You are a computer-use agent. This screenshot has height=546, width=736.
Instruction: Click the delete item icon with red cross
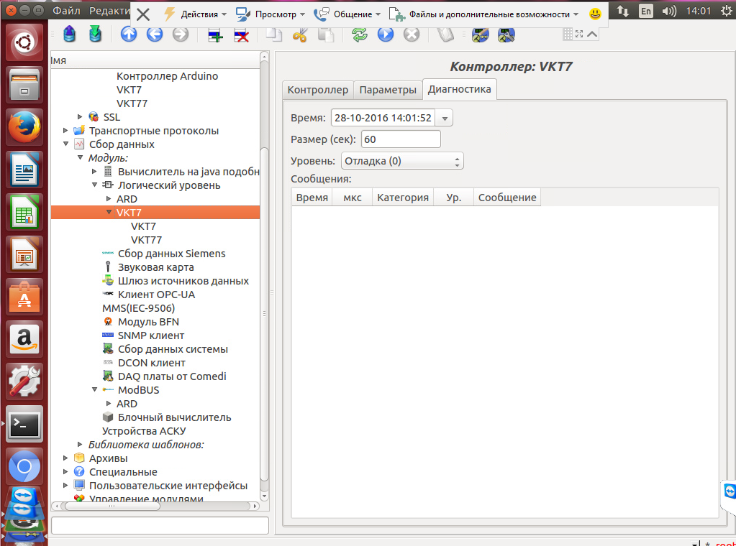241,35
